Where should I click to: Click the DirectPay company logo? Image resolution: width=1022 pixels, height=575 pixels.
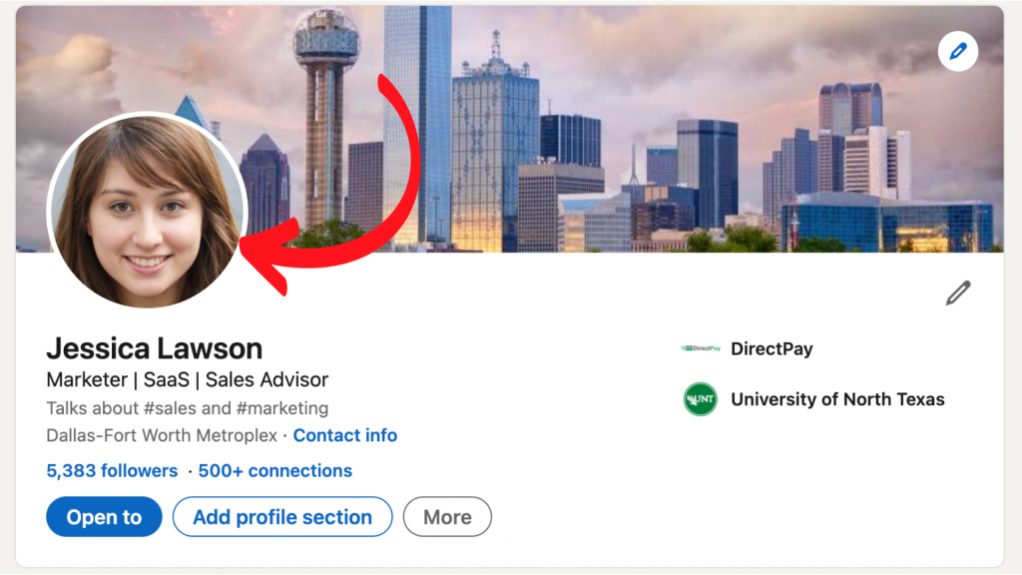pyautogui.click(x=701, y=348)
